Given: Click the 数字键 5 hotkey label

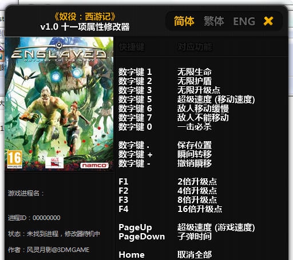Looking at the screenshot, I should coord(135,99).
